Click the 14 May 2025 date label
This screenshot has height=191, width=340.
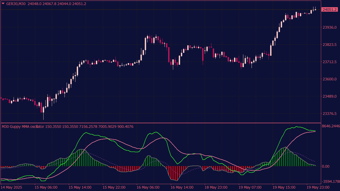pos(12,187)
